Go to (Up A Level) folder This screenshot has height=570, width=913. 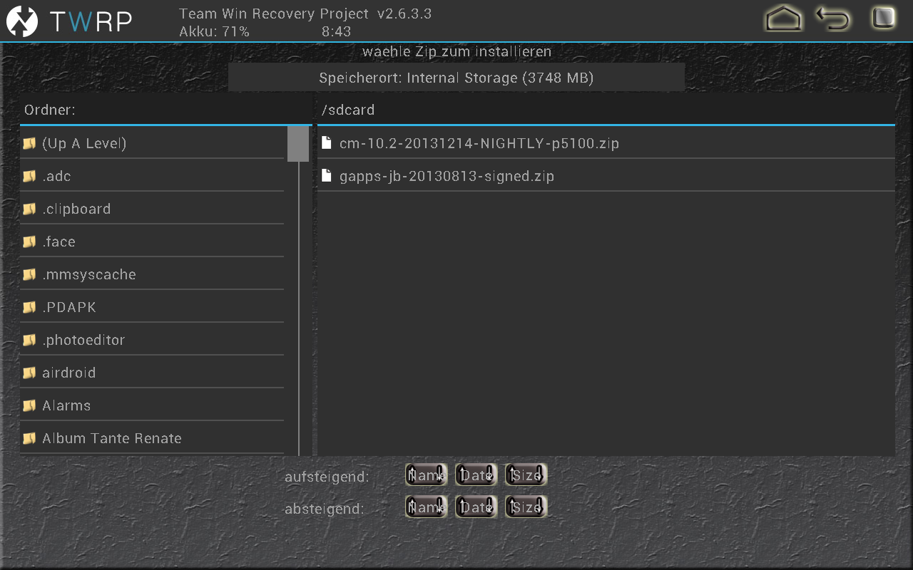tap(84, 143)
